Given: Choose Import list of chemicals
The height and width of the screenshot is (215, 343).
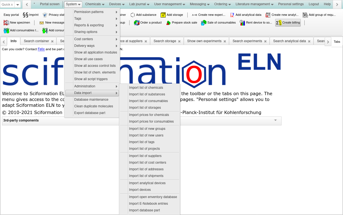Looking at the screenshot, I should [x=150, y=88].
